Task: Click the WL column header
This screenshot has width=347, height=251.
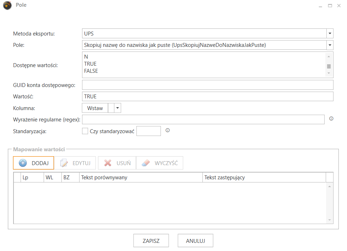Action: click(x=53, y=178)
